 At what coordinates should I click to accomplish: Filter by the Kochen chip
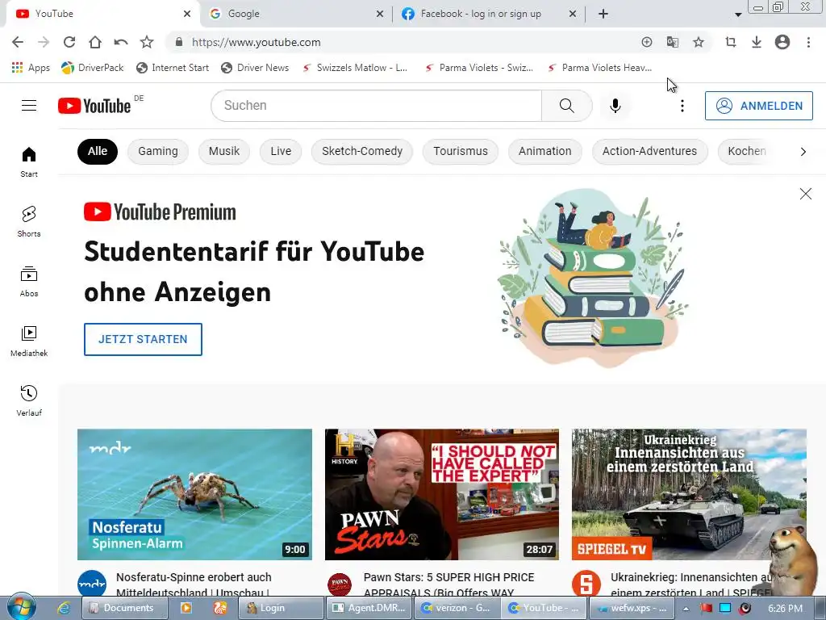pos(747,151)
